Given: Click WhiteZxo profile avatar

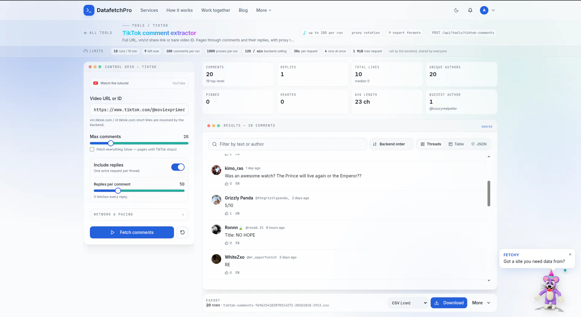Looking at the screenshot, I should click(216, 259).
